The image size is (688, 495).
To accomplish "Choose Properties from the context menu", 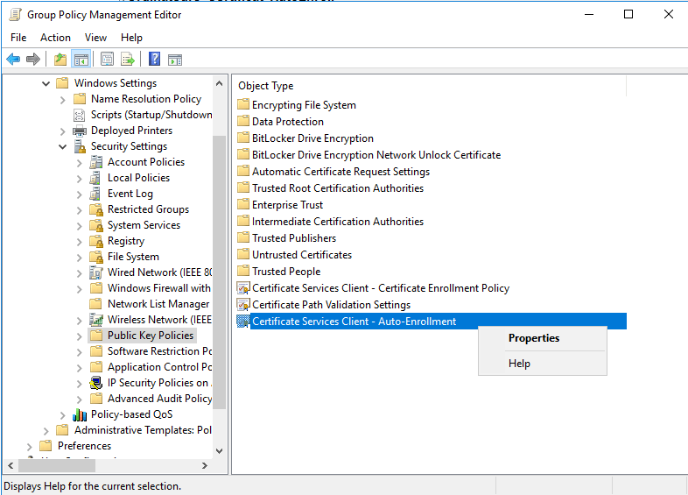I will (x=534, y=338).
